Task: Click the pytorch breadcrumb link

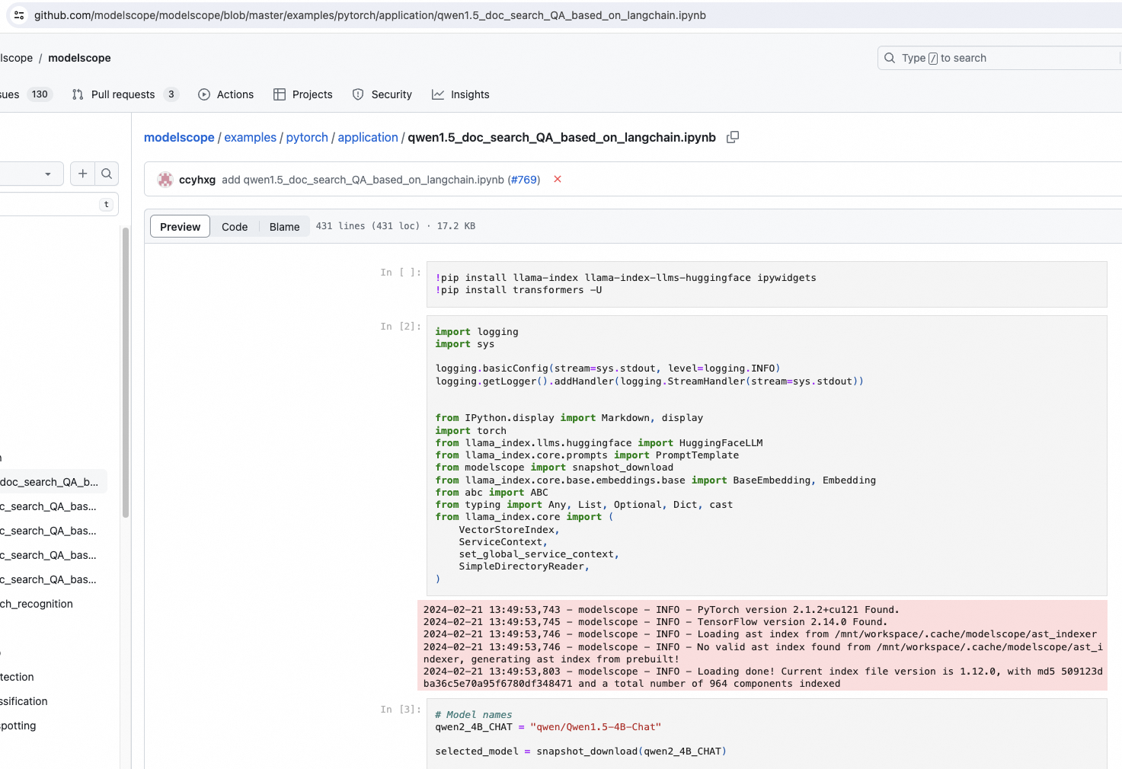Action: point(307,137)
